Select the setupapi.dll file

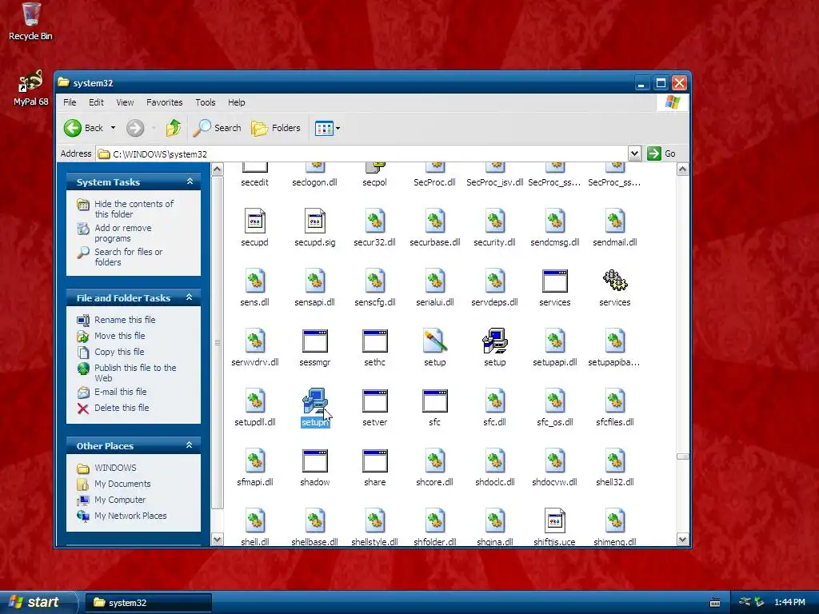point(555,349)
